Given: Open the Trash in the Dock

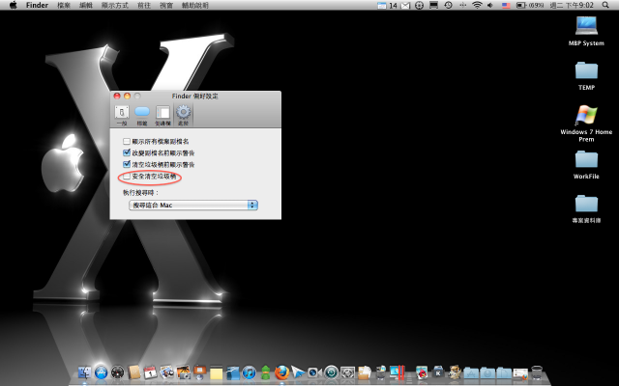Looking at the screenshot, I should (x=537, y=372).
